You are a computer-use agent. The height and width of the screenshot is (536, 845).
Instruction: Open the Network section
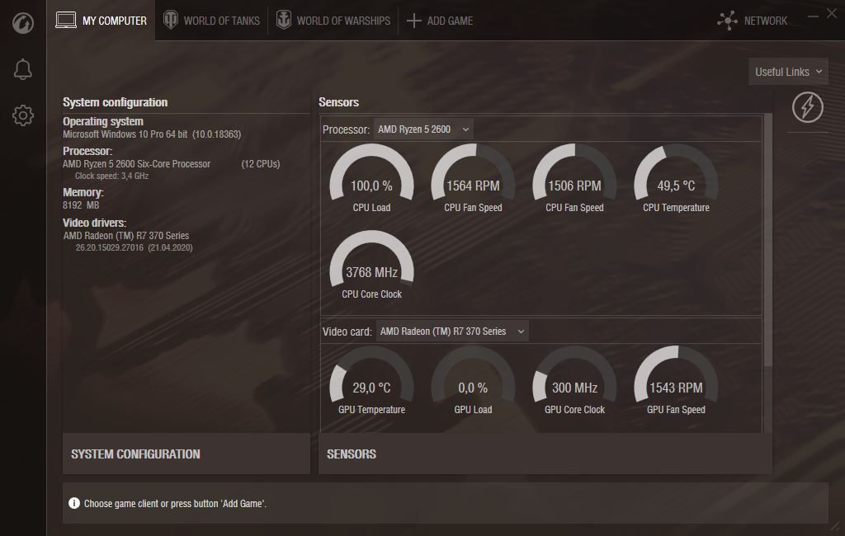tap(753, 21)
